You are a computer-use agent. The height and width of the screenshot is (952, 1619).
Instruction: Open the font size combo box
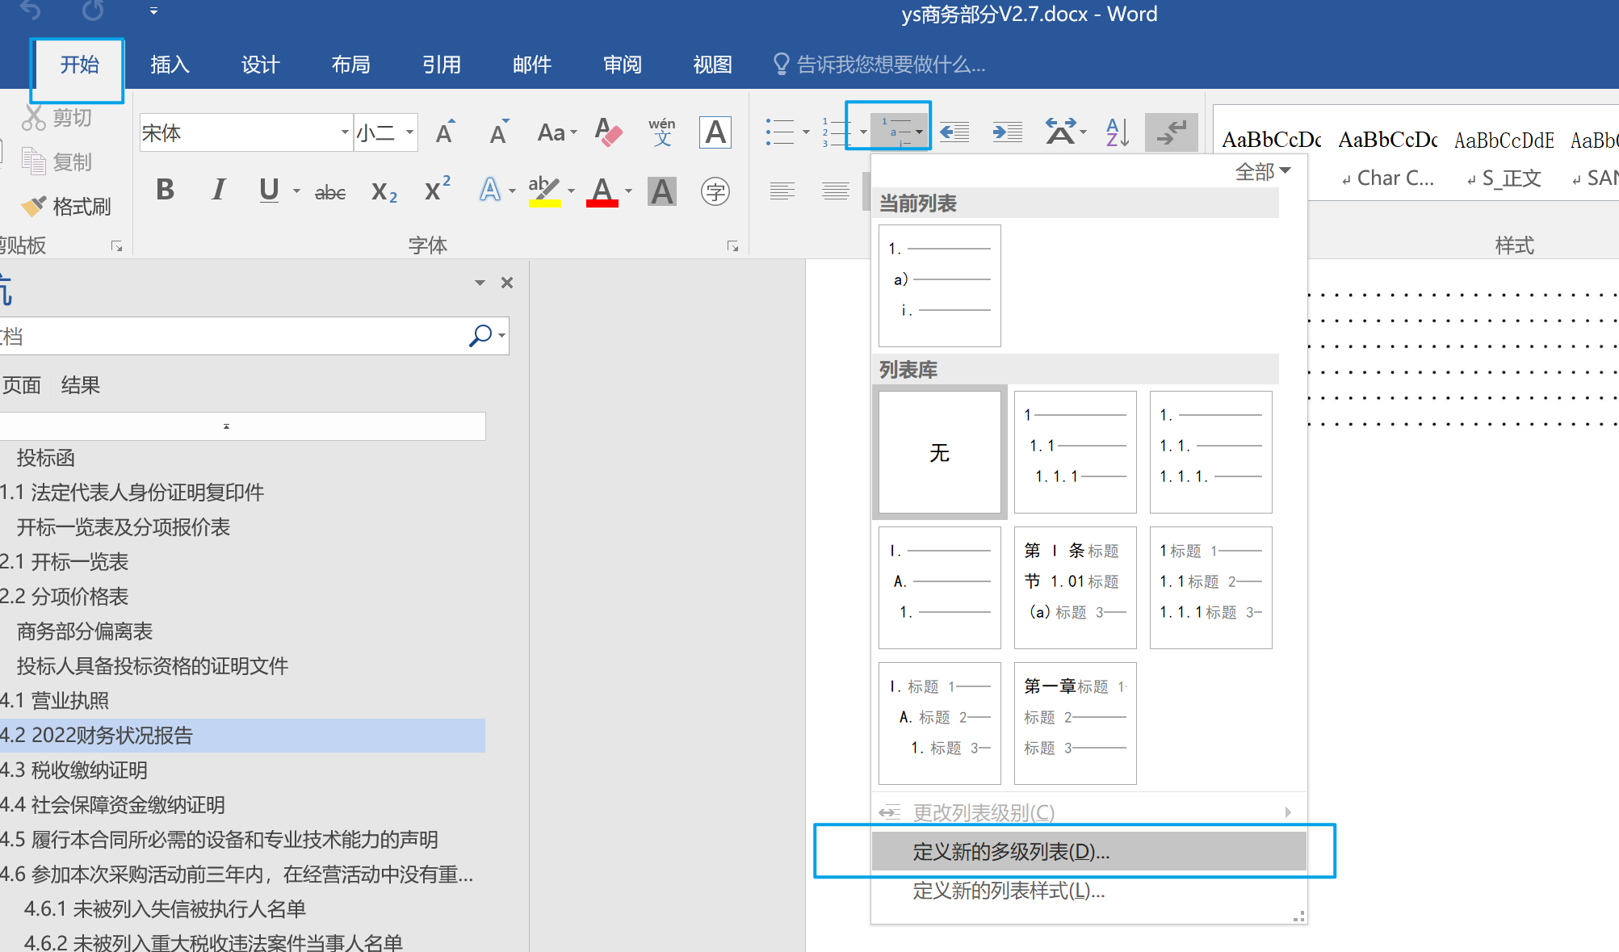[386, 132]
